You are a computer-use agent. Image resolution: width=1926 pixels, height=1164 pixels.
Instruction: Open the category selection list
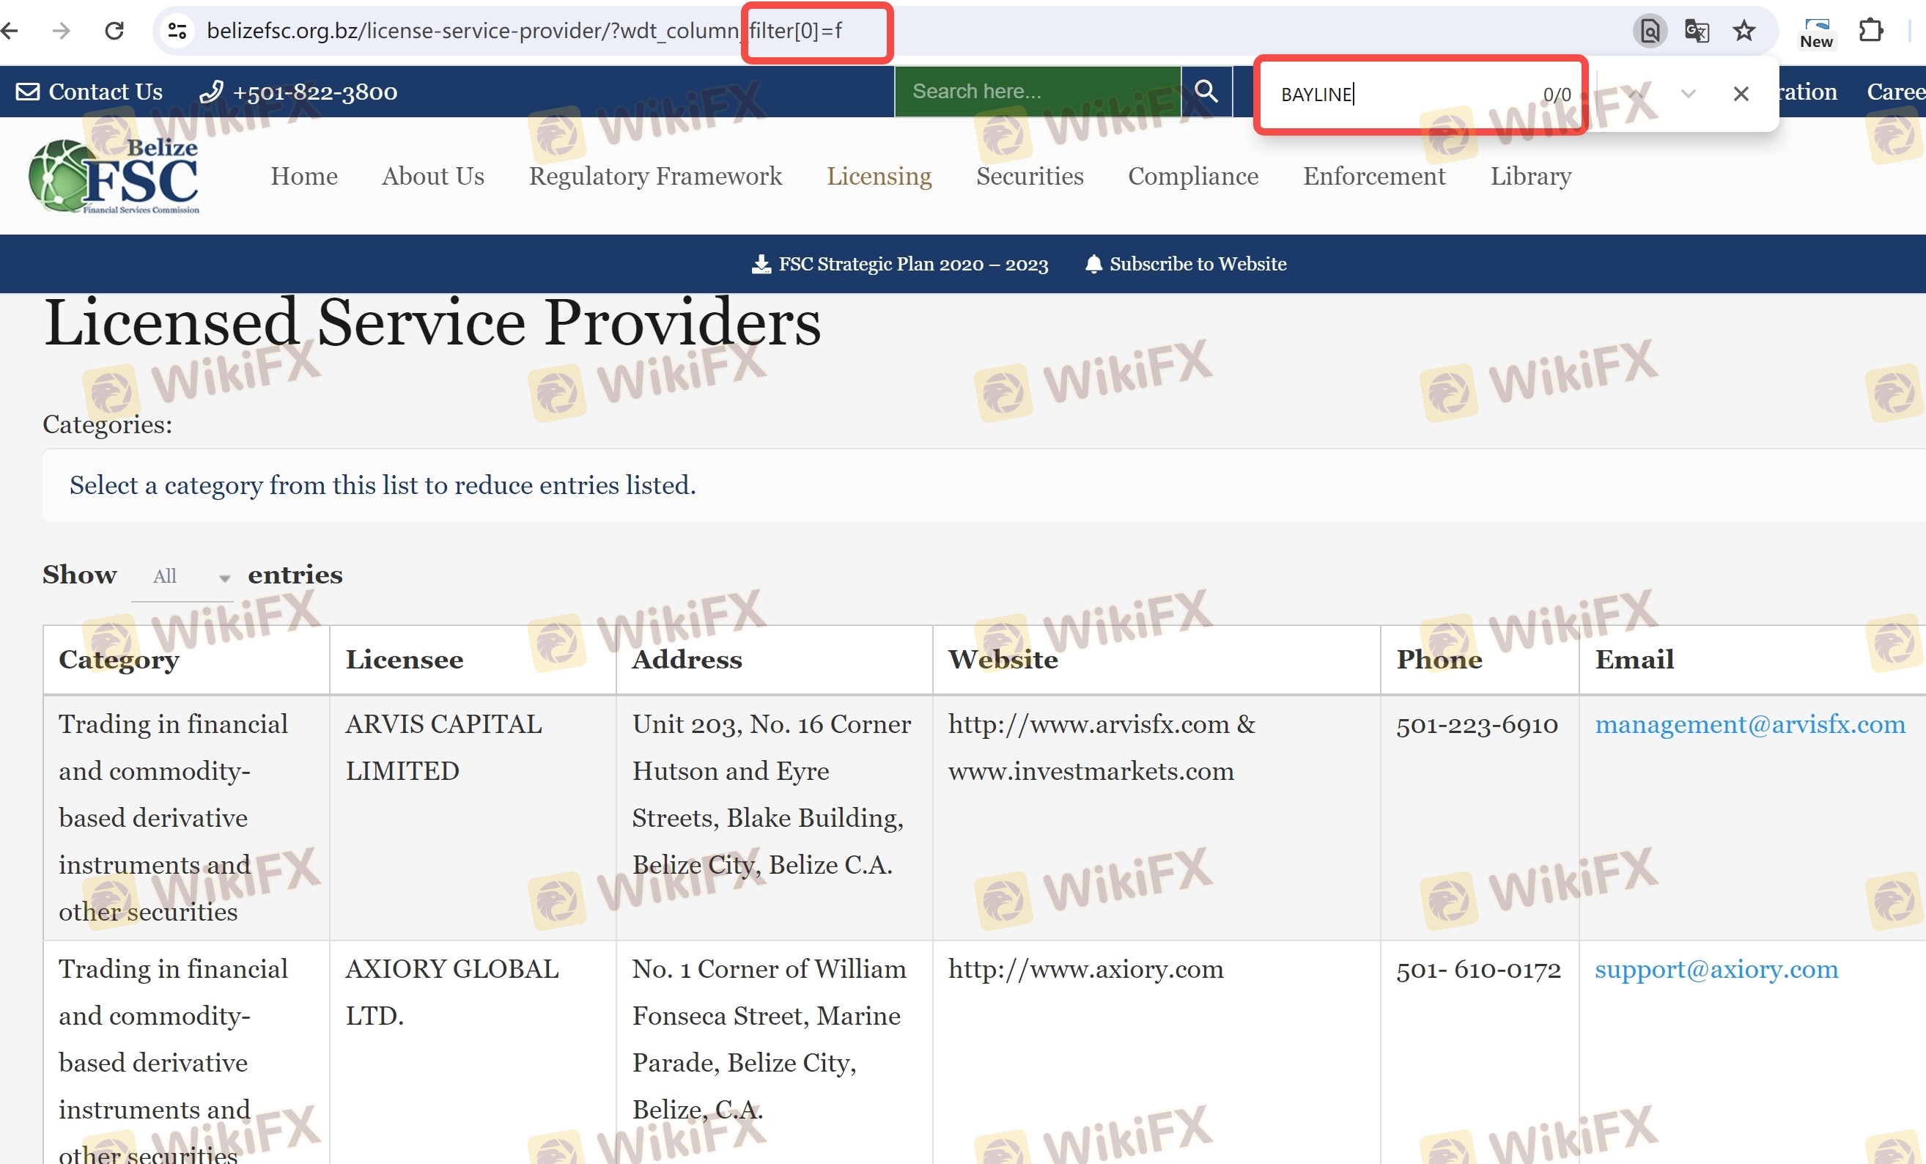coord(383,485)
